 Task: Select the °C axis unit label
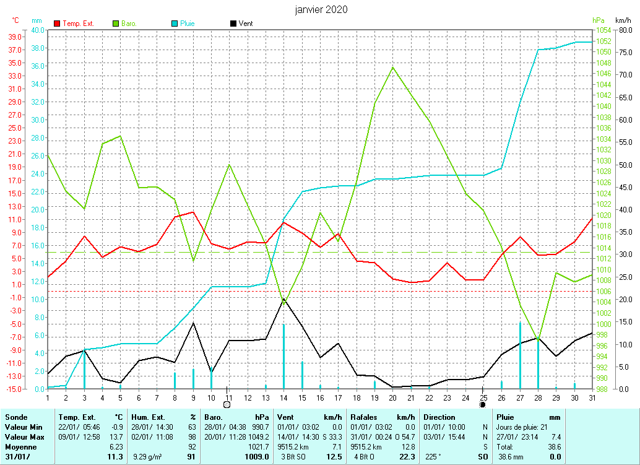15,20
